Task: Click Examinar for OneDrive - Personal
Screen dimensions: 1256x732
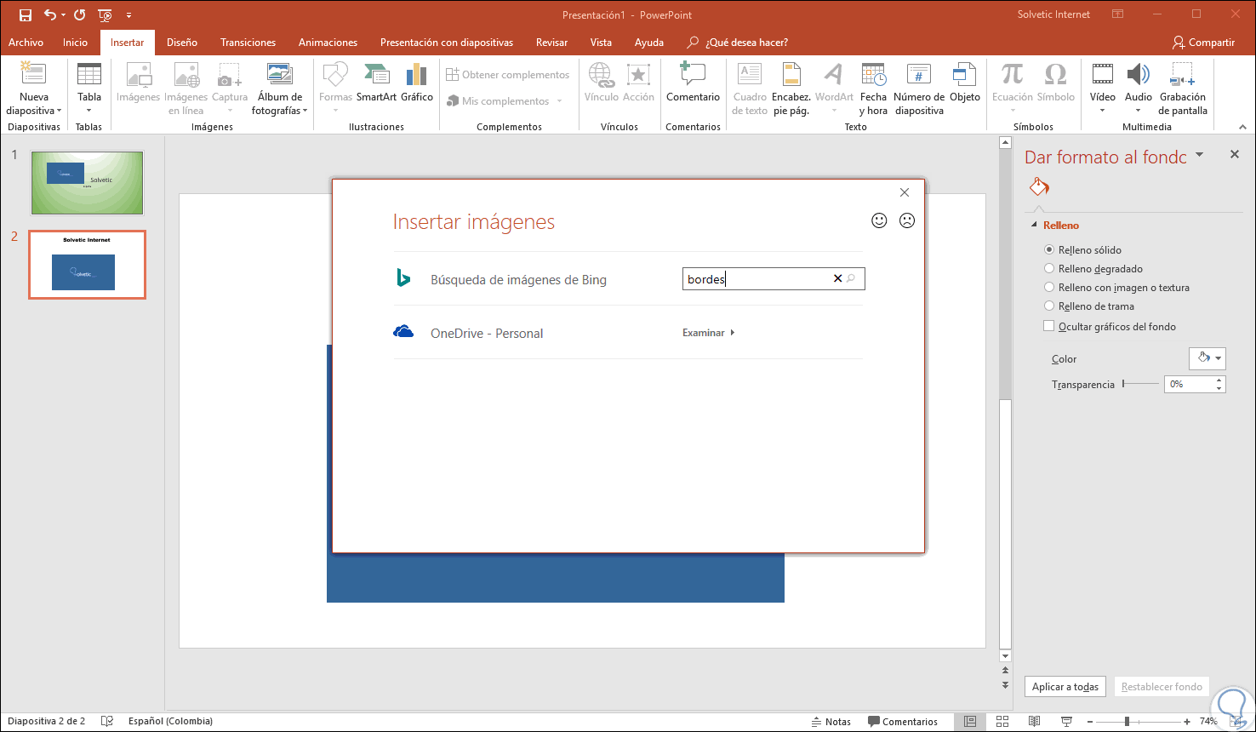Action: [x=708, y=333]
